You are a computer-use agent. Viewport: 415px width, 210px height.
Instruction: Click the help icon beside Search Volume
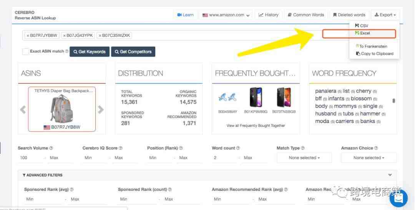(x=51, y=148)
